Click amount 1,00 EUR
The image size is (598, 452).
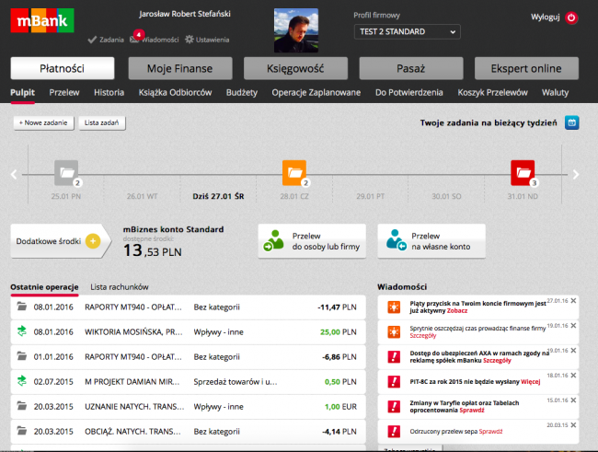pyautogui.click(x=340, y=407)
